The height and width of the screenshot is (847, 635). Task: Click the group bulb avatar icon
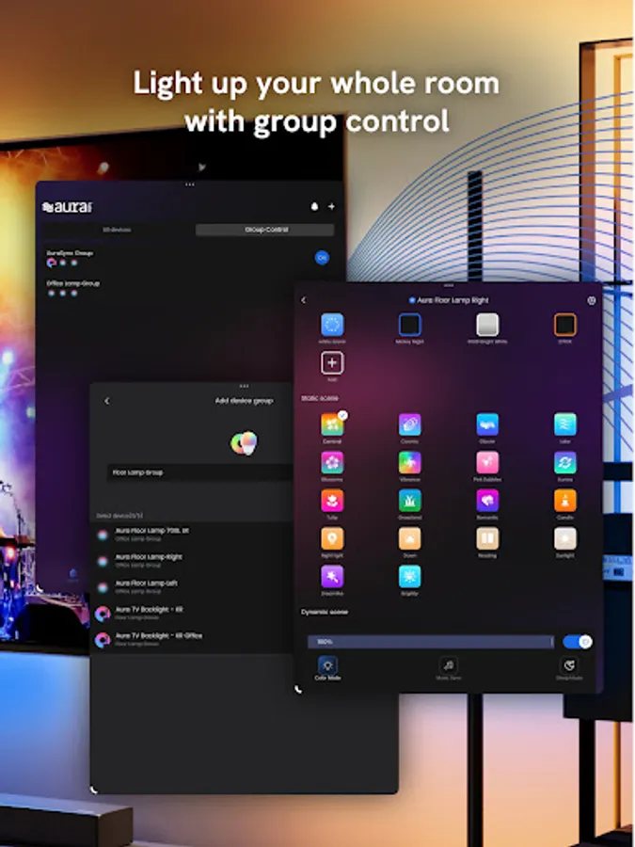coord(244,443)
